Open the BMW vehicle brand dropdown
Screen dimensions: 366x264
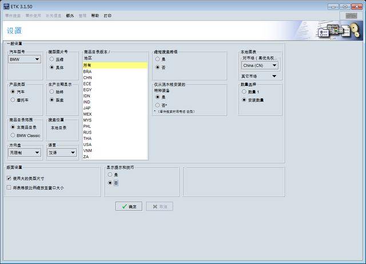point(25,60)
